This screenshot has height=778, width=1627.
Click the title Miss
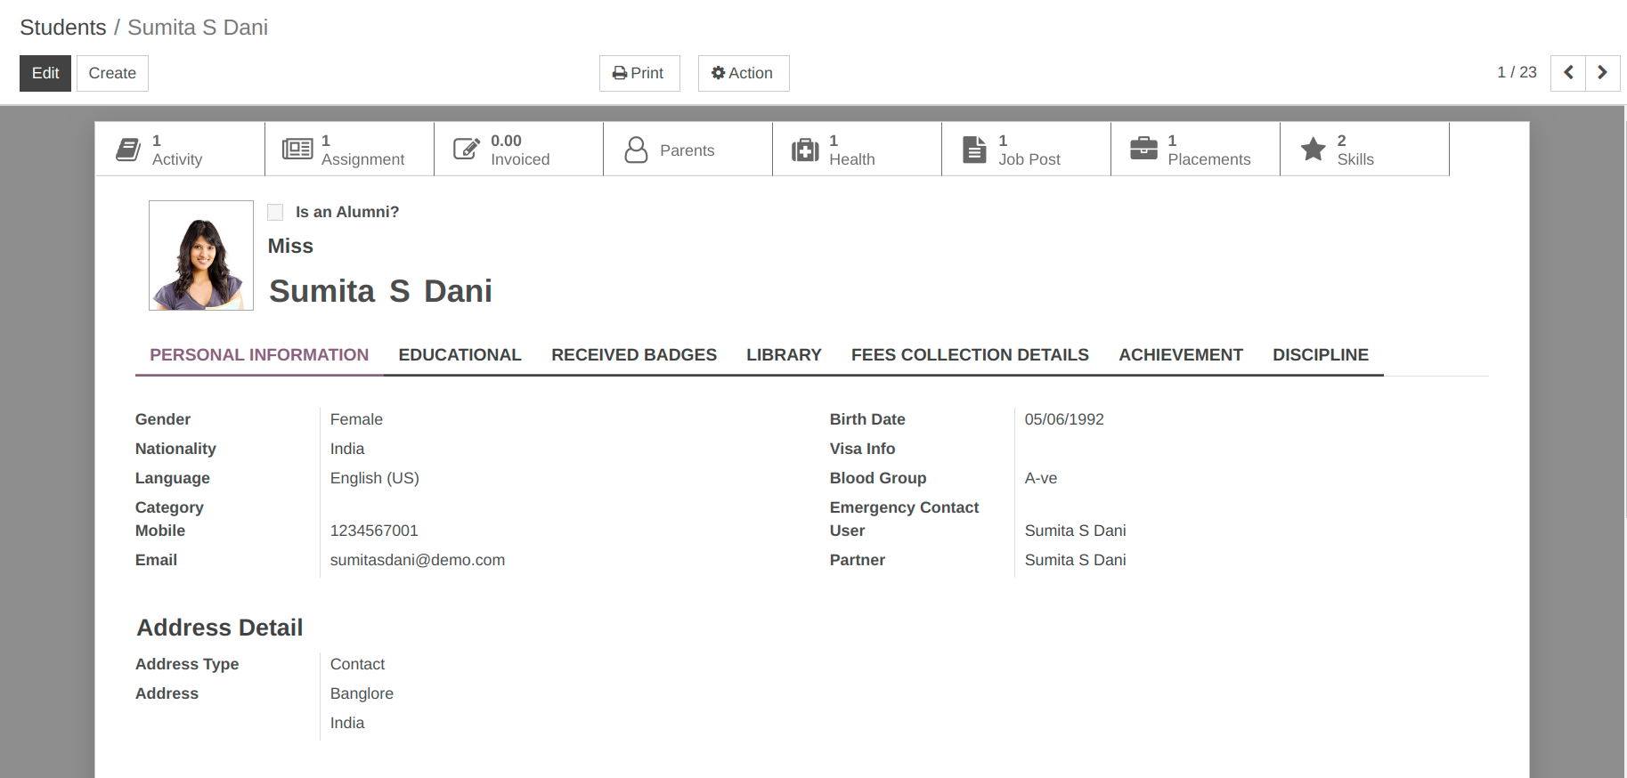click(290, 247)
